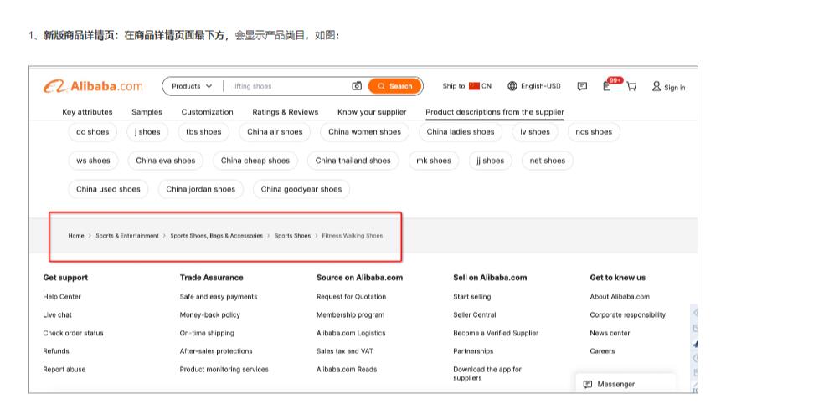Open Request for Quotation link

352,297
